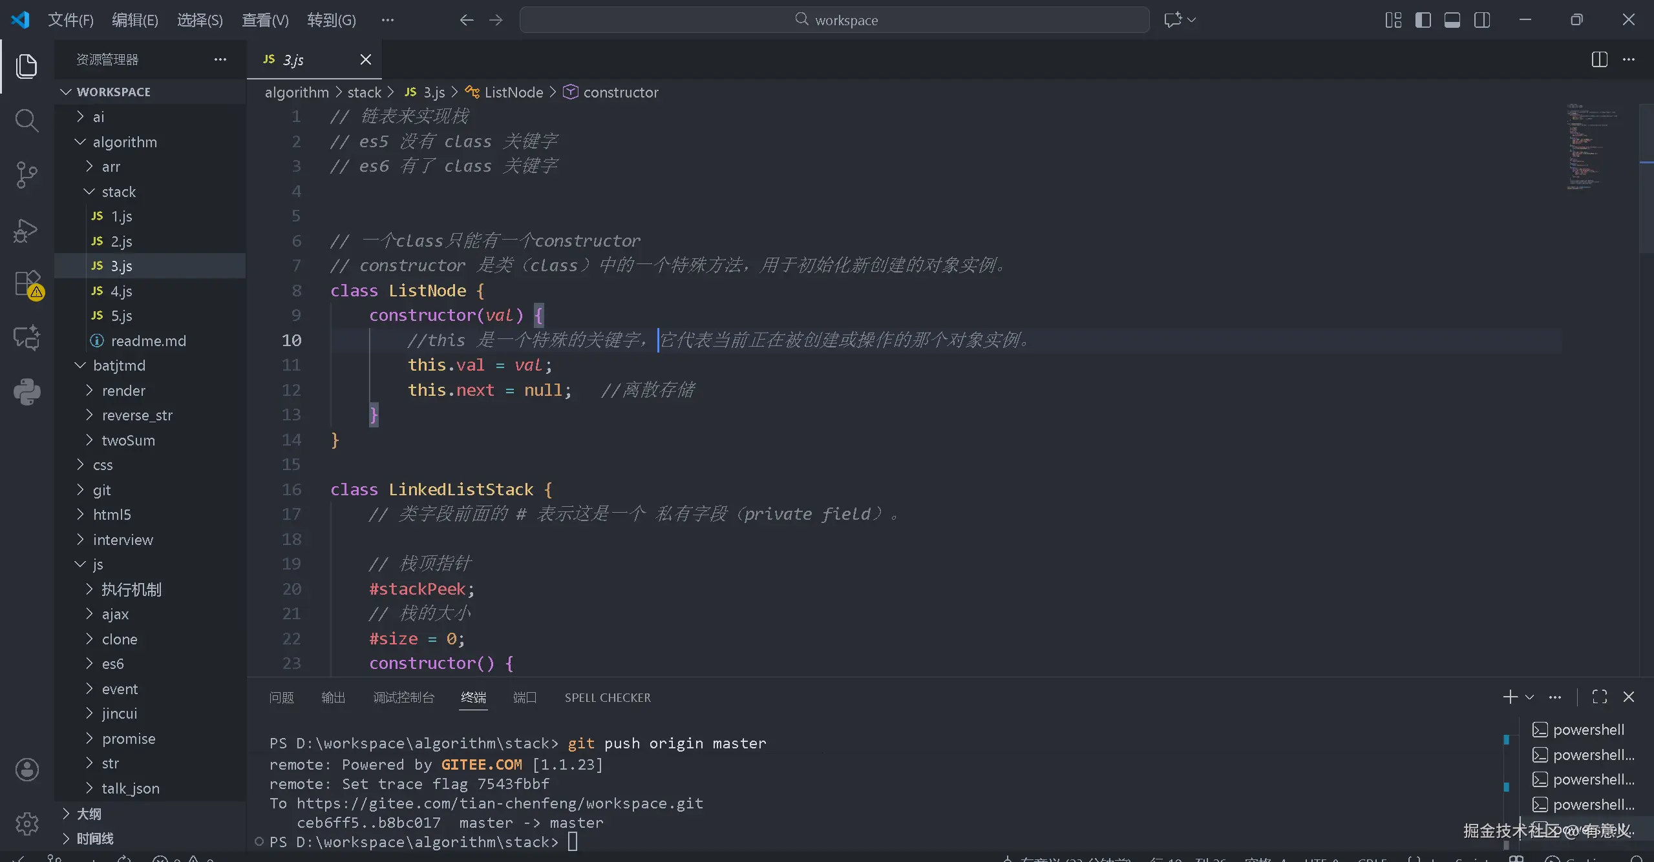Viewport: 1654px width, 862px height.
Task: Open the Python sidebar icon
Action: [x=27, y=391]
